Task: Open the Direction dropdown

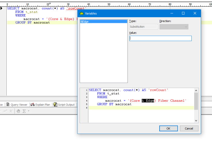Action: (174, 27)
